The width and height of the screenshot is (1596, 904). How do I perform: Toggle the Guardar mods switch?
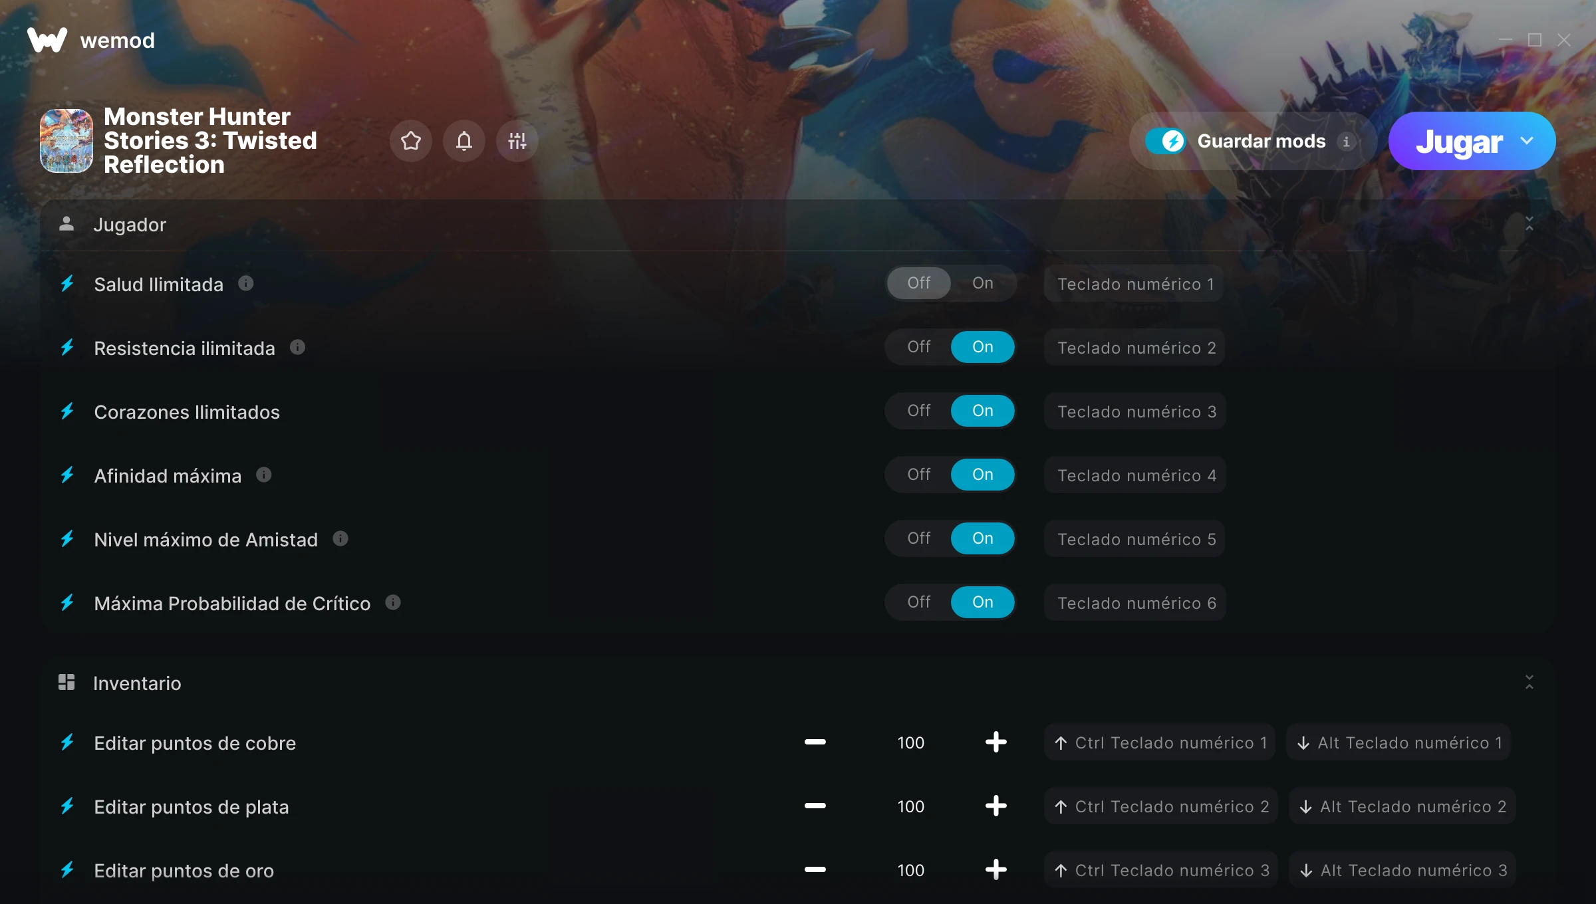[1165, 141]
